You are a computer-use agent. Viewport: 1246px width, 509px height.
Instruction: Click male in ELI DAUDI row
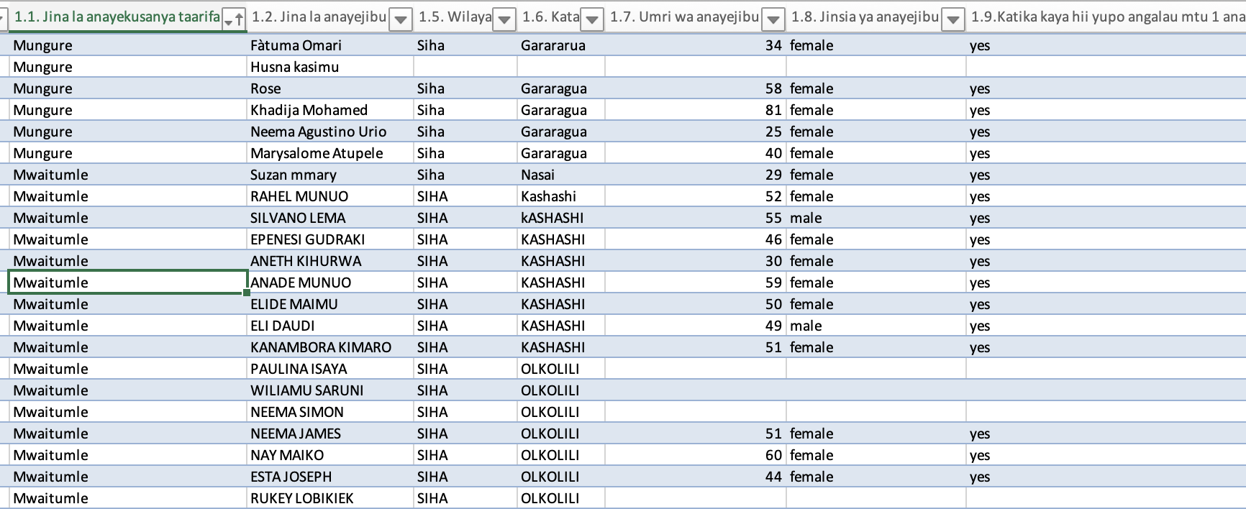tap(876, 326)
